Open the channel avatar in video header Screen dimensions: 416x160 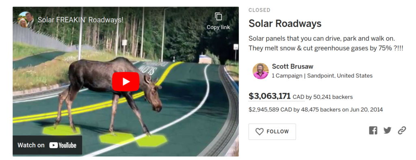[x=26, y=19]
